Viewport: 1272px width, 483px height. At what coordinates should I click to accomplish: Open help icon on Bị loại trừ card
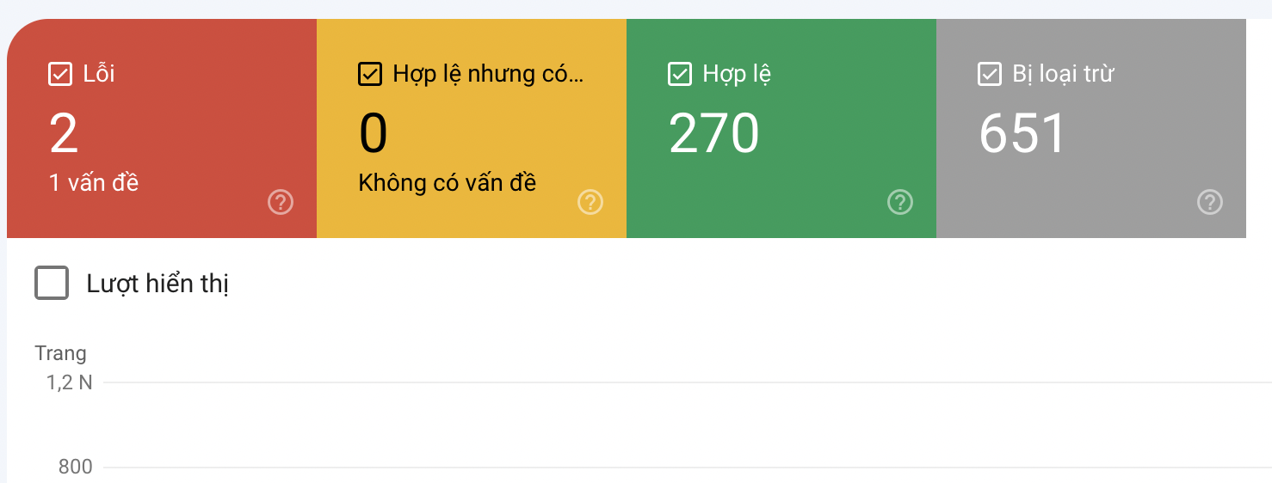(1210, 203)
